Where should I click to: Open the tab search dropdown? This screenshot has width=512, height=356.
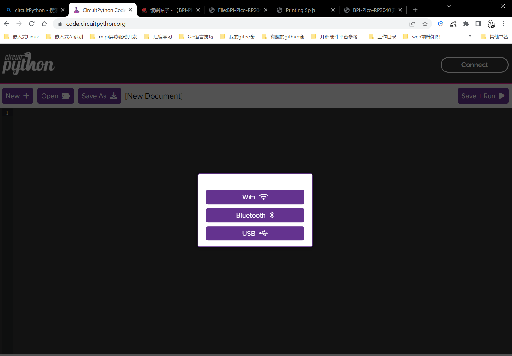[449, 6]
